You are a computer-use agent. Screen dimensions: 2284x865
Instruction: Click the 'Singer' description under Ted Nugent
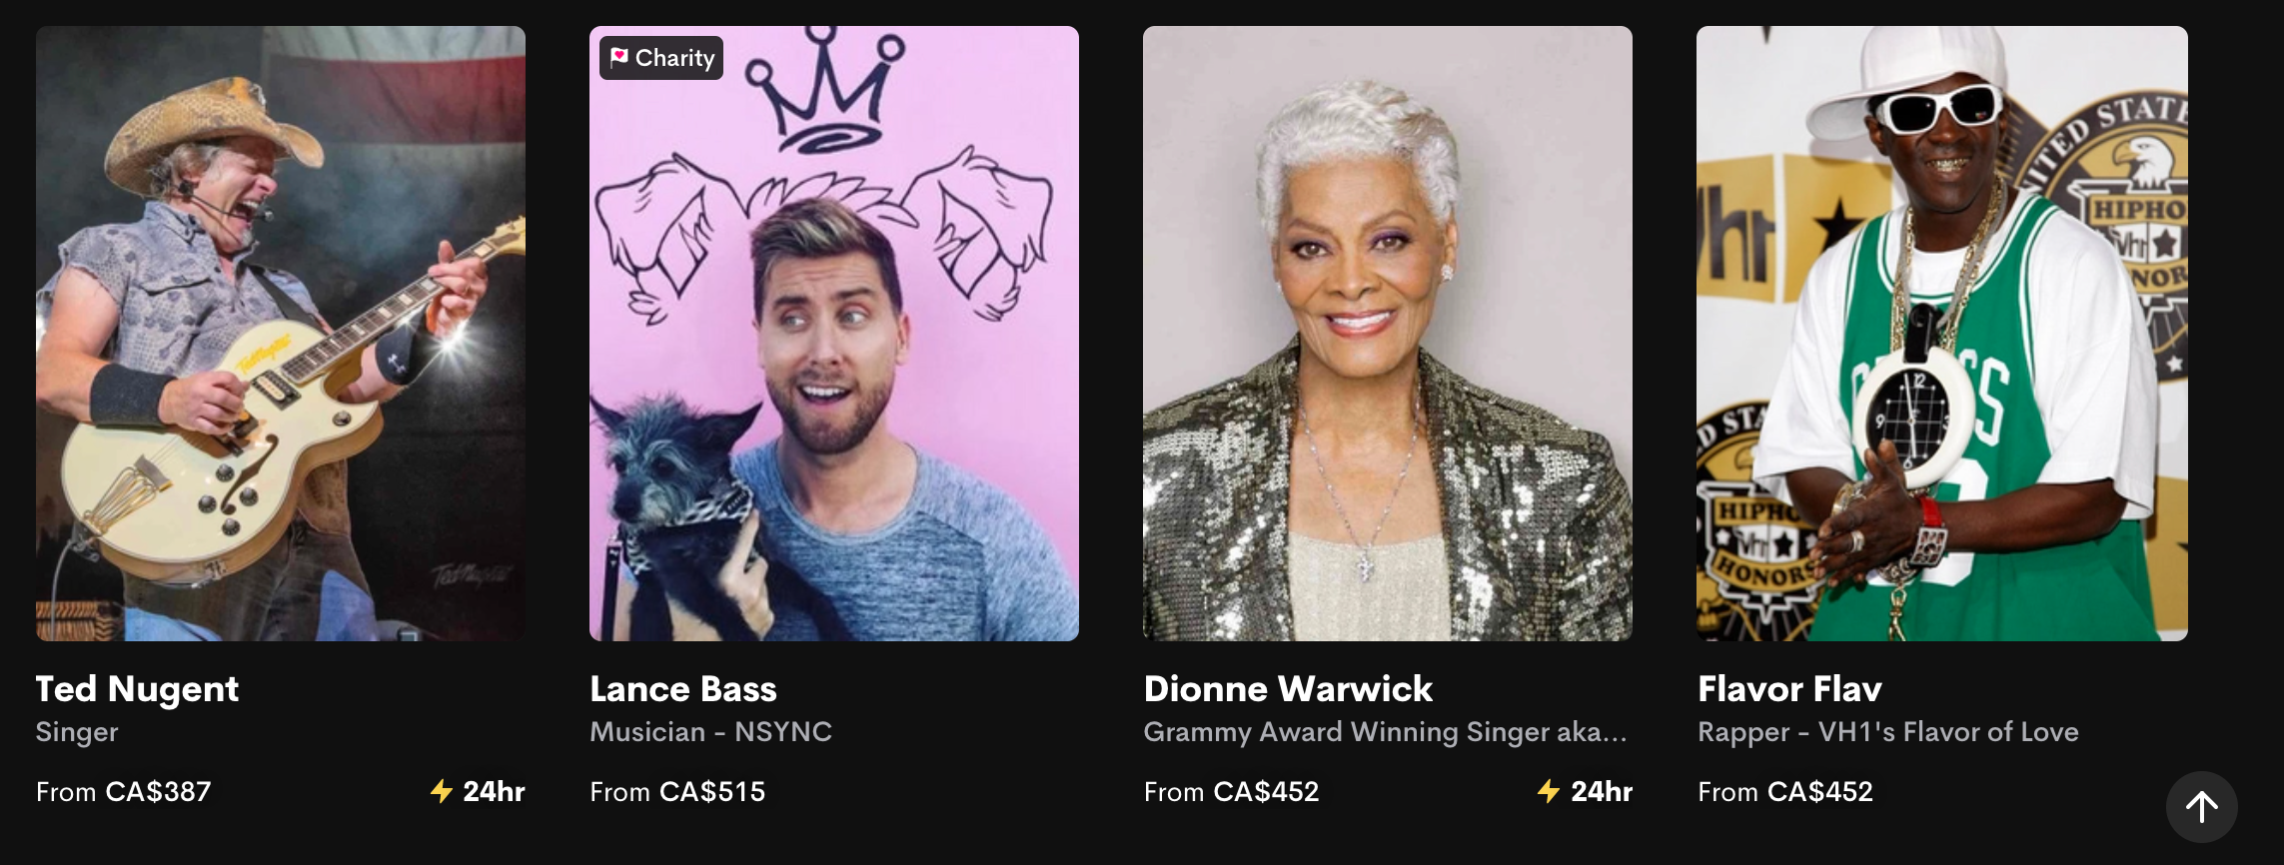point(77,733)
